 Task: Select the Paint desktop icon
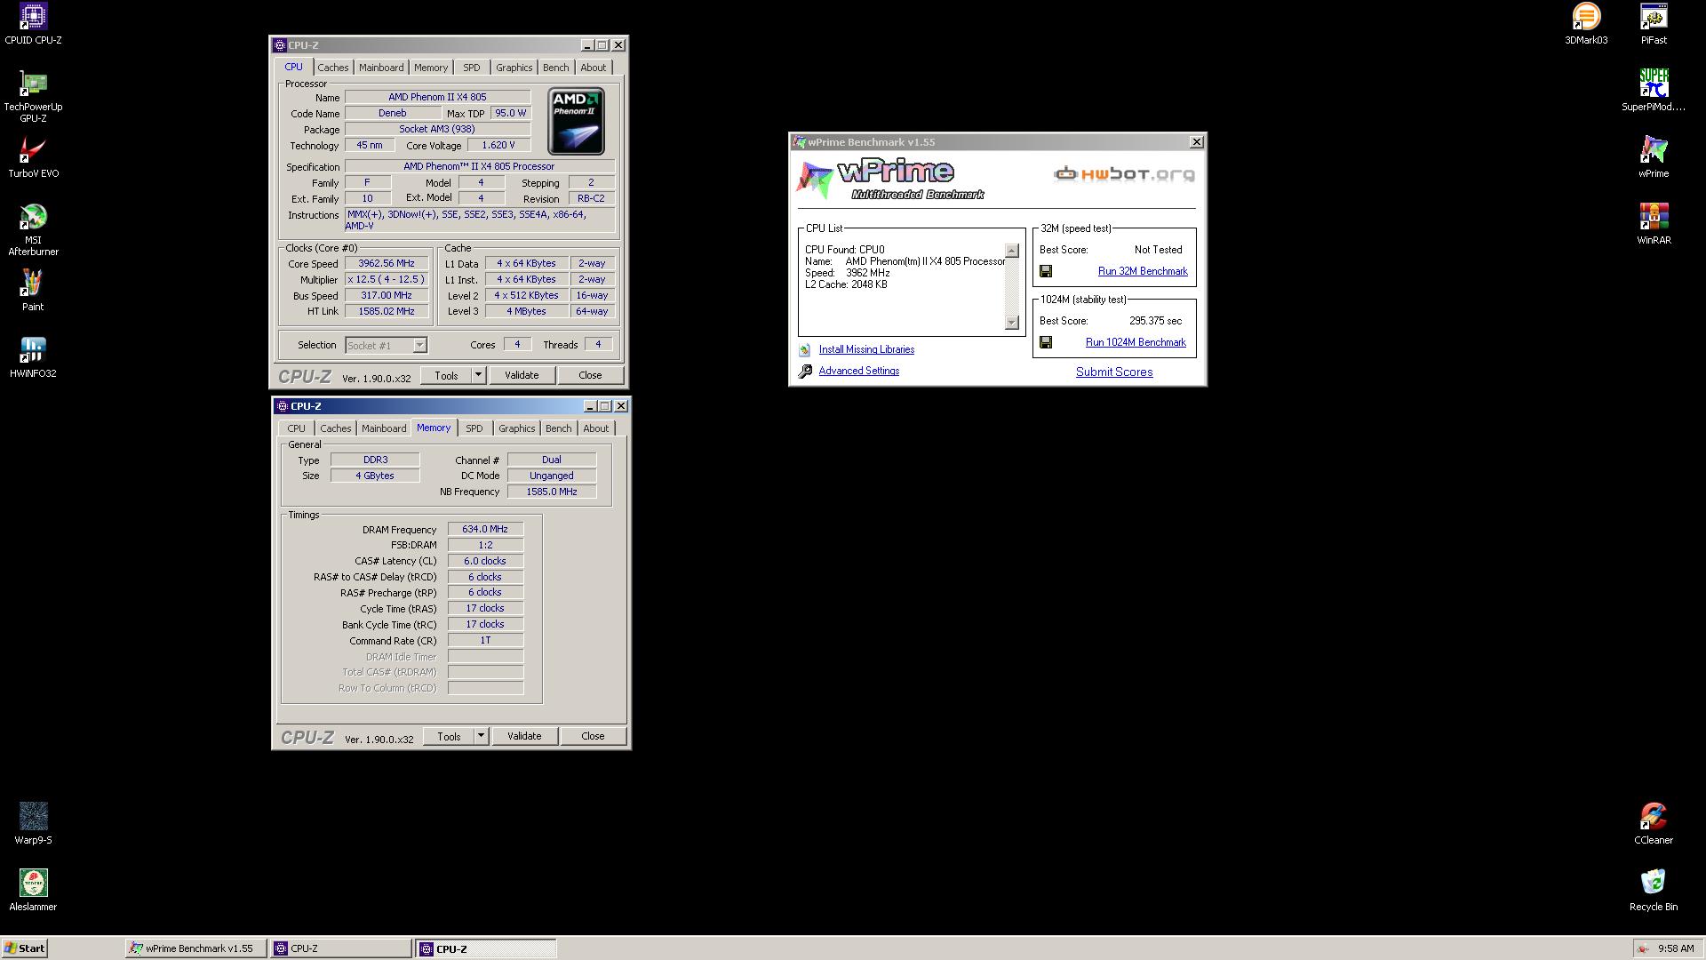(x=33, y=291)
